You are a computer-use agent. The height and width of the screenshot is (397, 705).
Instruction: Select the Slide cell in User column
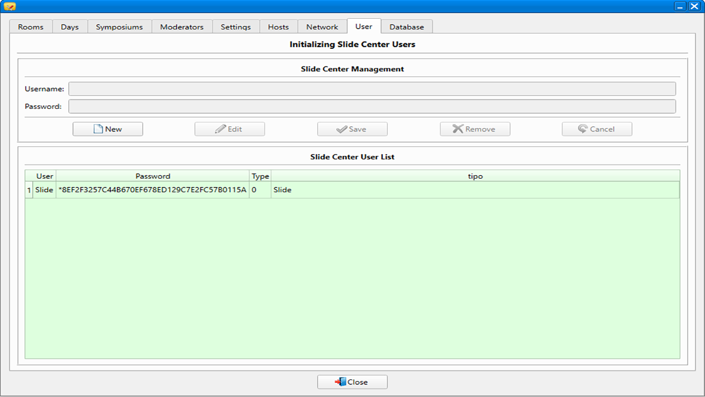click(x=45, y=190)
